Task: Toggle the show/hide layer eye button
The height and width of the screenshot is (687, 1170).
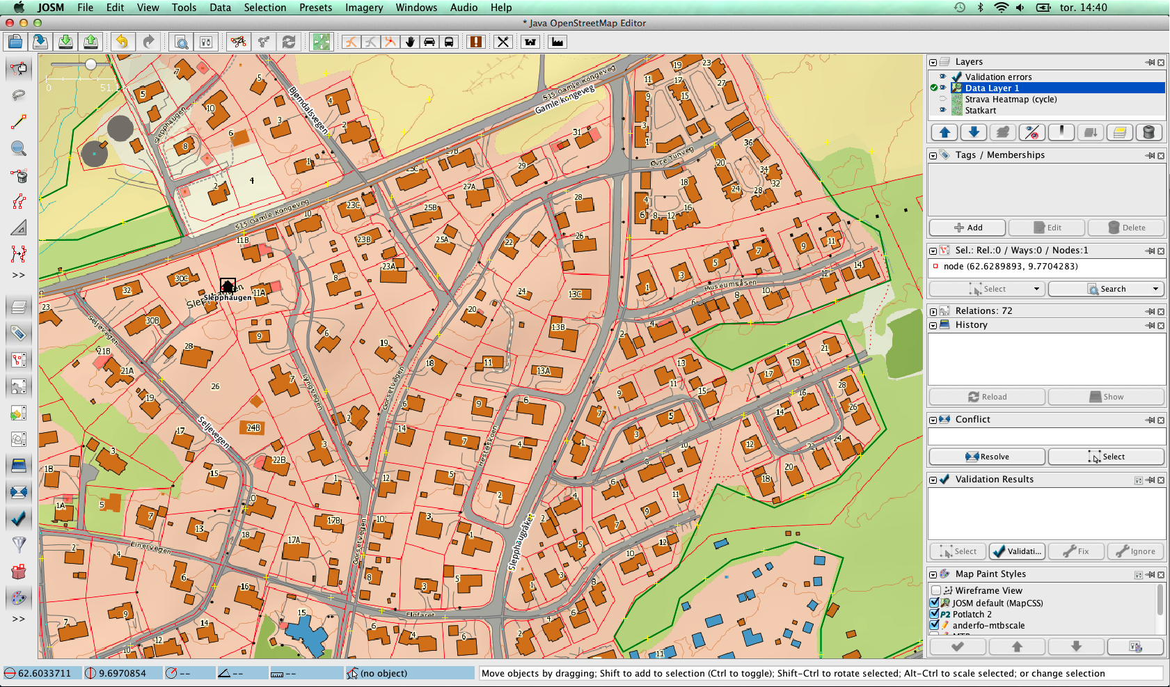Action: click(1032, 132)
